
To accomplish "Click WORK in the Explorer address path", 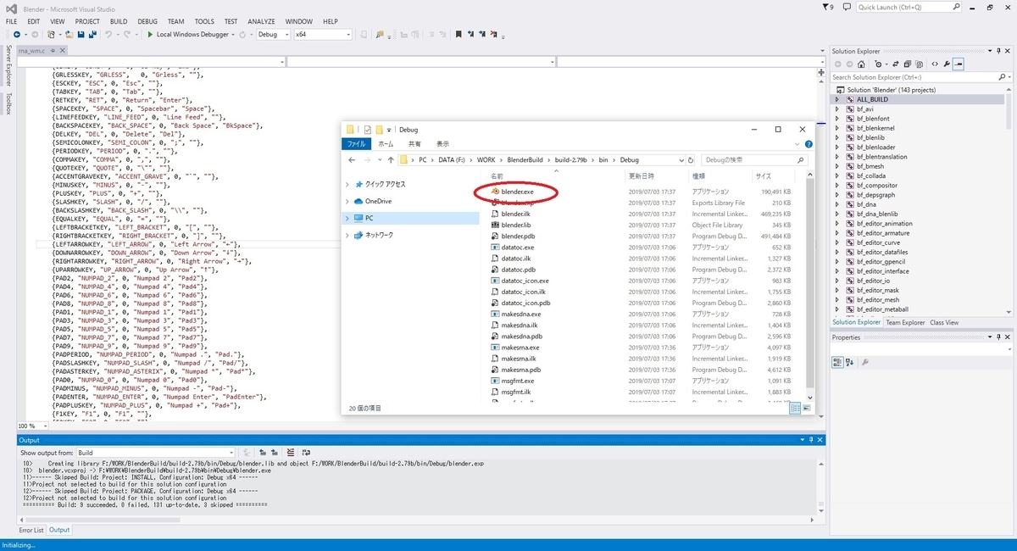I will click(x=486, y=159).
